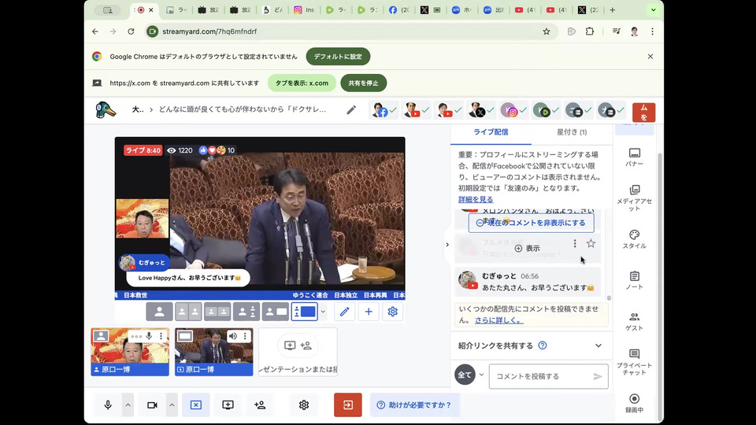This screenshot has height=425, width=756.
Task: Toggle the Instagram destination
Action: (513, 110)
